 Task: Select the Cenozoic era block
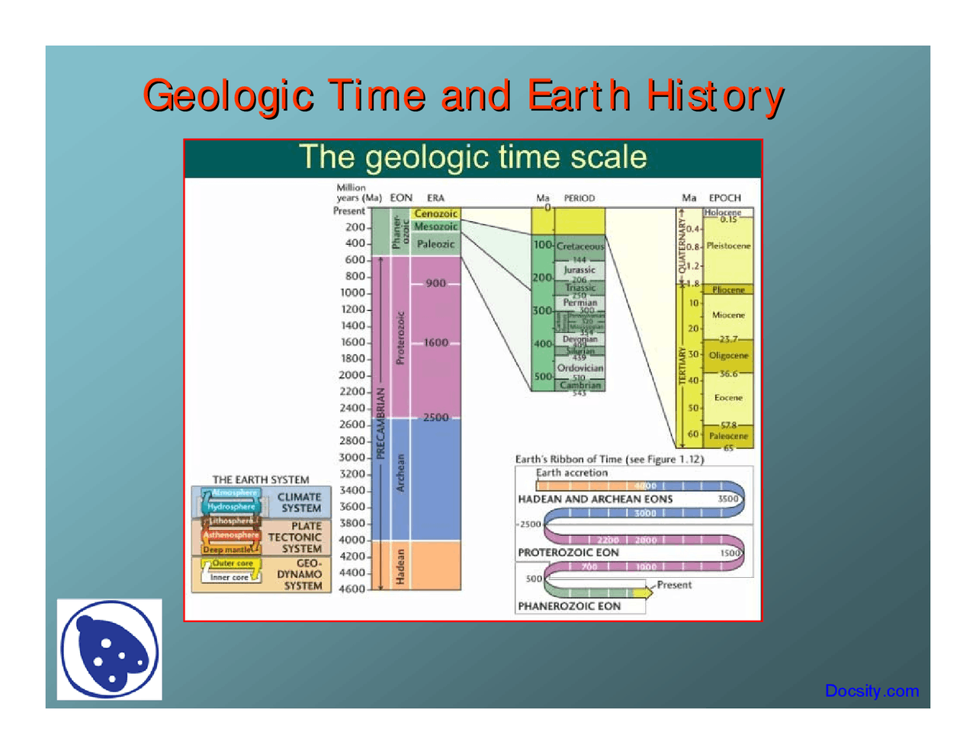coord(435,213)
